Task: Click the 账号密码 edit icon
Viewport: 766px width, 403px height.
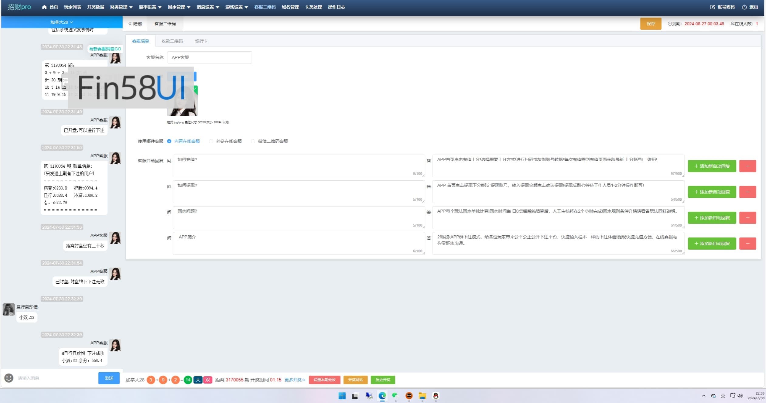Action: tap(712, 7)
